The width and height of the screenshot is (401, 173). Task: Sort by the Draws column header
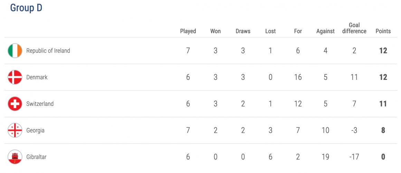(243, 31)
